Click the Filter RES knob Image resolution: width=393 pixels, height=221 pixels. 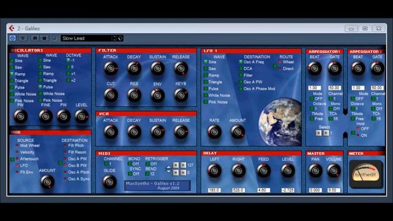click(x=134, y=95)
